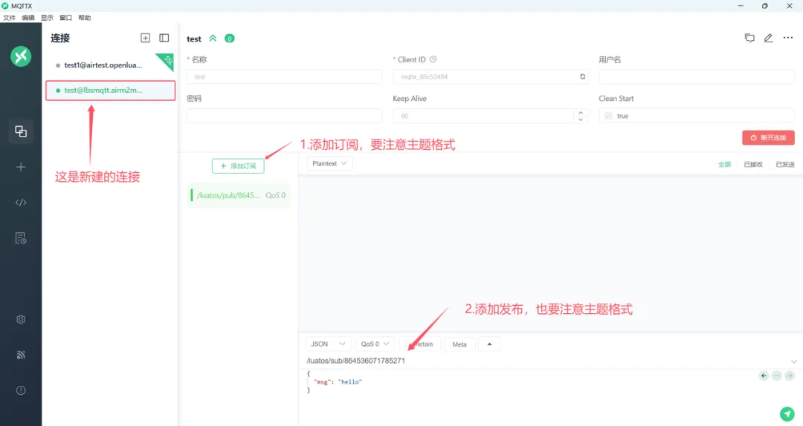
Task: Collapse connection details double-chevron icon
Action: point(213,39)
